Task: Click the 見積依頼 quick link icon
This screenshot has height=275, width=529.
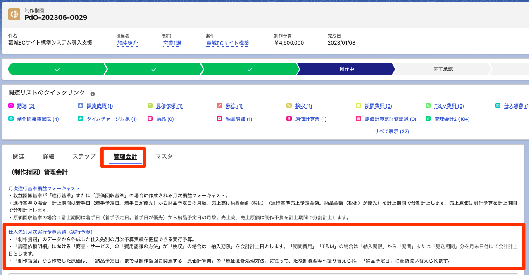Action: 150,106
